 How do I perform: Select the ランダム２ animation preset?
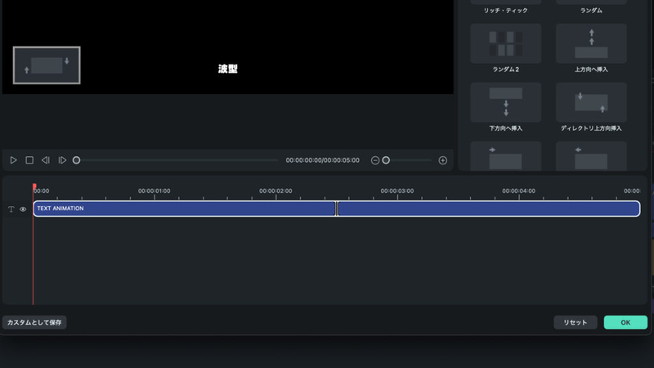[x=505, y=43]
